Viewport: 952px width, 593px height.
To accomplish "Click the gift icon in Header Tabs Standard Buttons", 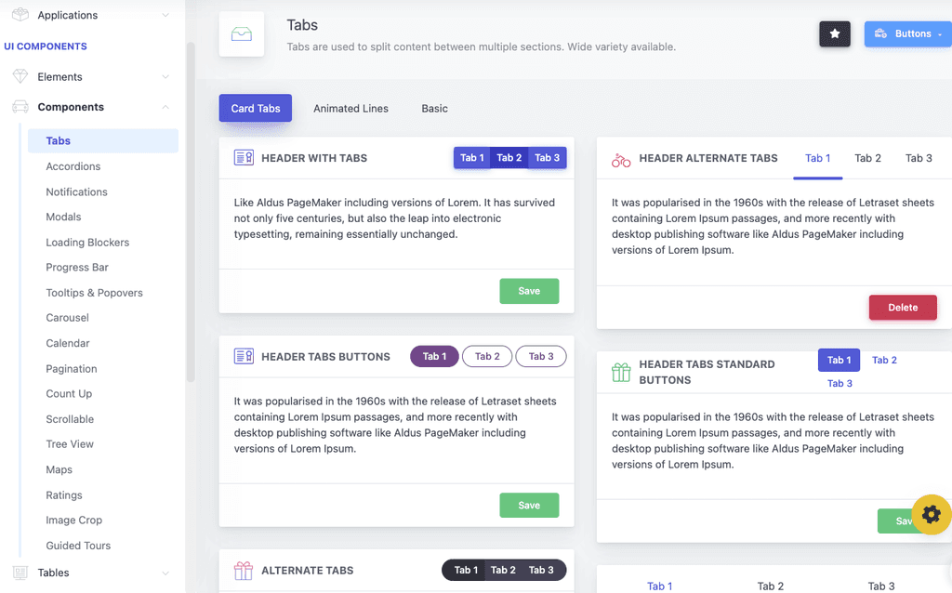I will pyautogui.click(x=620, y=372).
